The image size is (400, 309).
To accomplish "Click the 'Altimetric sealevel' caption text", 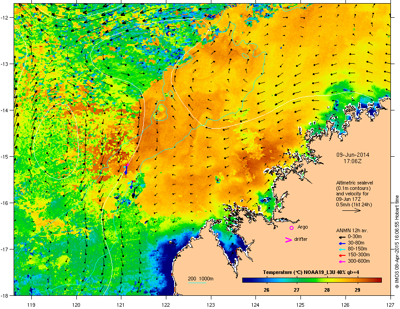I will coord(355,183).
